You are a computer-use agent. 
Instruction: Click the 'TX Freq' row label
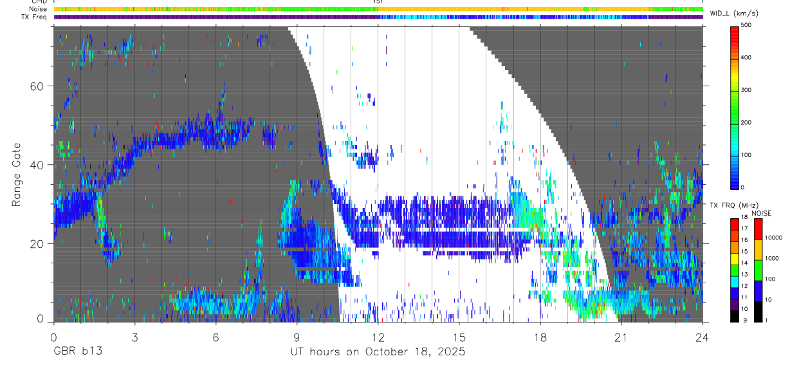(34, 17)
